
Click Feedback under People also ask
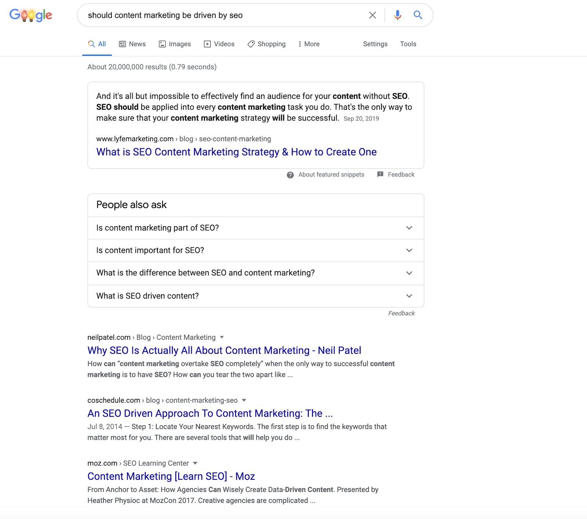[401, 313]
